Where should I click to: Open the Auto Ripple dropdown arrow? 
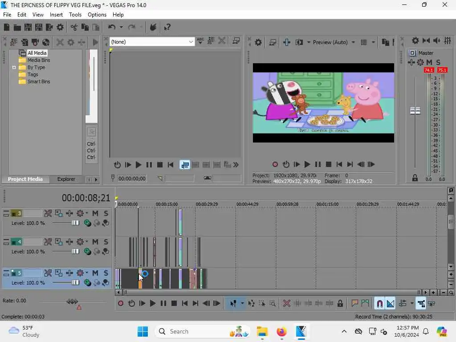(412, 304)
